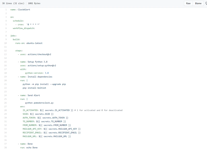This screenshot has height=149, width=207.
Task: Click the 'env:' line
Action: (x=23, y=107)
